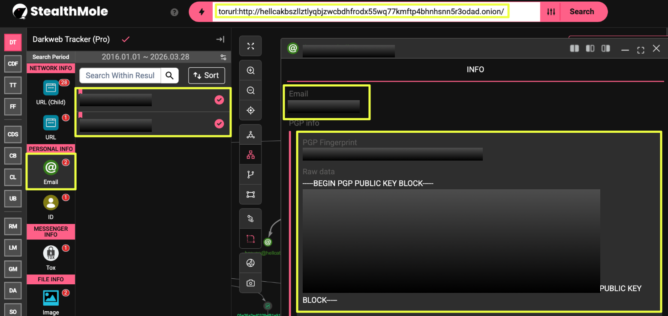Screen dimensions: 668x316
Task: Select the INFO tab in detail panel
Action: coord(475,69)
